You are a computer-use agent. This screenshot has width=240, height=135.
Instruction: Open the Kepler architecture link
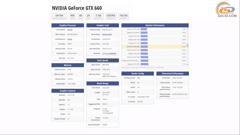pyautogui.click(x=70, y=39)
